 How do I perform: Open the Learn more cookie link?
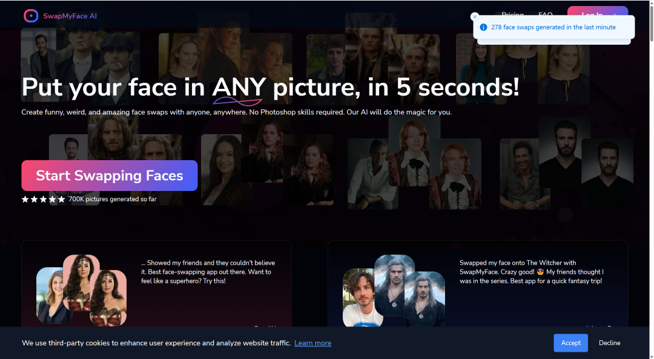(313, 343)
